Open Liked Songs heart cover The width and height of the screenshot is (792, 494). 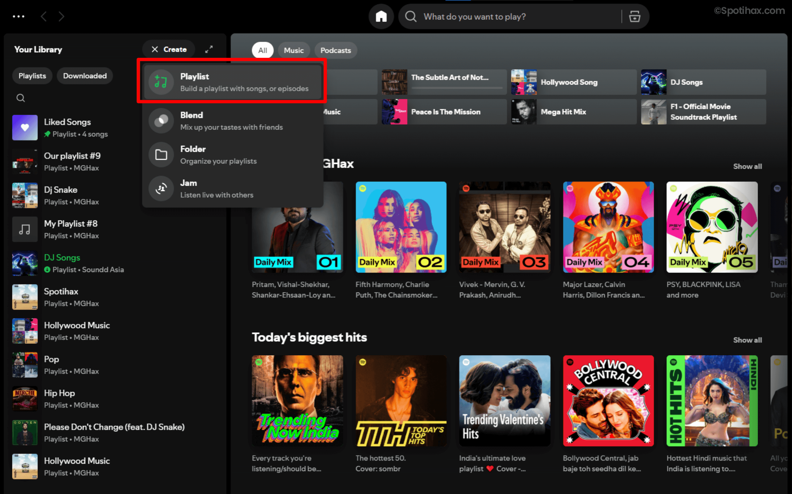click(25, 127)
